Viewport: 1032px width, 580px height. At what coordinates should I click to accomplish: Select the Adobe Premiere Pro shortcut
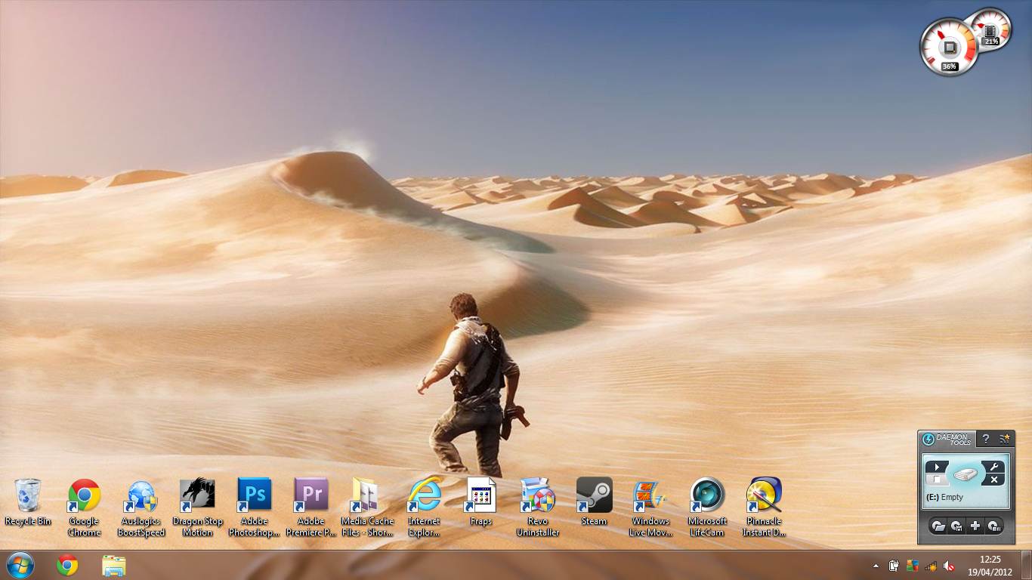click(311, 495)
